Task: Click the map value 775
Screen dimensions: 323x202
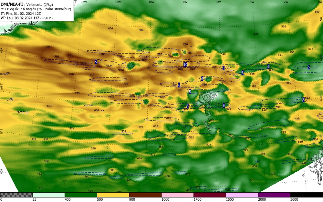Action: pyautogui.click(x=77, y=93)
